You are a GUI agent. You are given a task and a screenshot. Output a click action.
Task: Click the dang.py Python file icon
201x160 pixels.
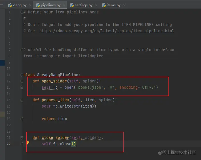point(10,5)
